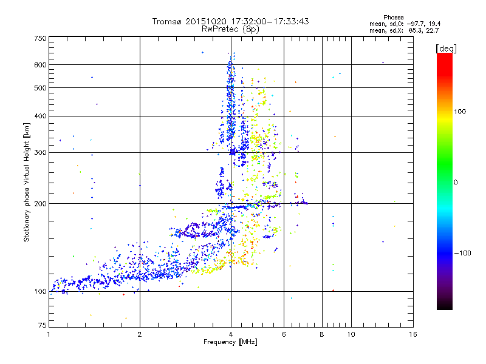Click the x-axis label '1'
Image resolution: width=486 pixels, height=364 pixels.
[x=49, y=334]
